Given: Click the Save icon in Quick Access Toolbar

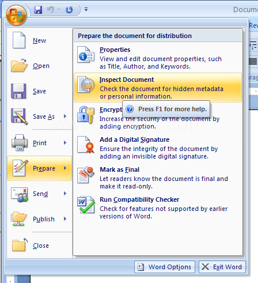Looking at the screenshot, I should (38, 10).
